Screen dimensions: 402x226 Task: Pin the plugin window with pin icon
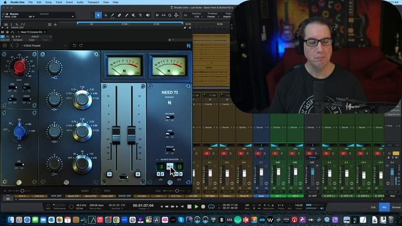coord(185,28)
